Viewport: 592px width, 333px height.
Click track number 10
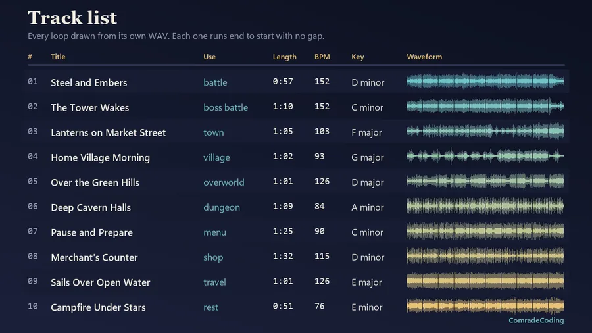pyautogui.click(x=32, y=306)
